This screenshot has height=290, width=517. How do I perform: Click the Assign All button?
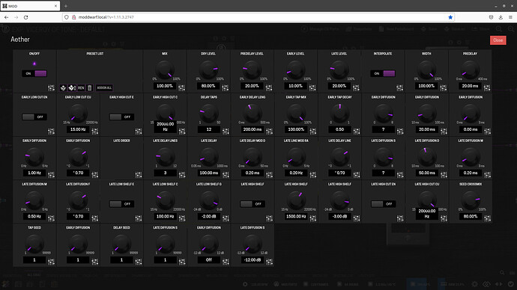(104, 87)
